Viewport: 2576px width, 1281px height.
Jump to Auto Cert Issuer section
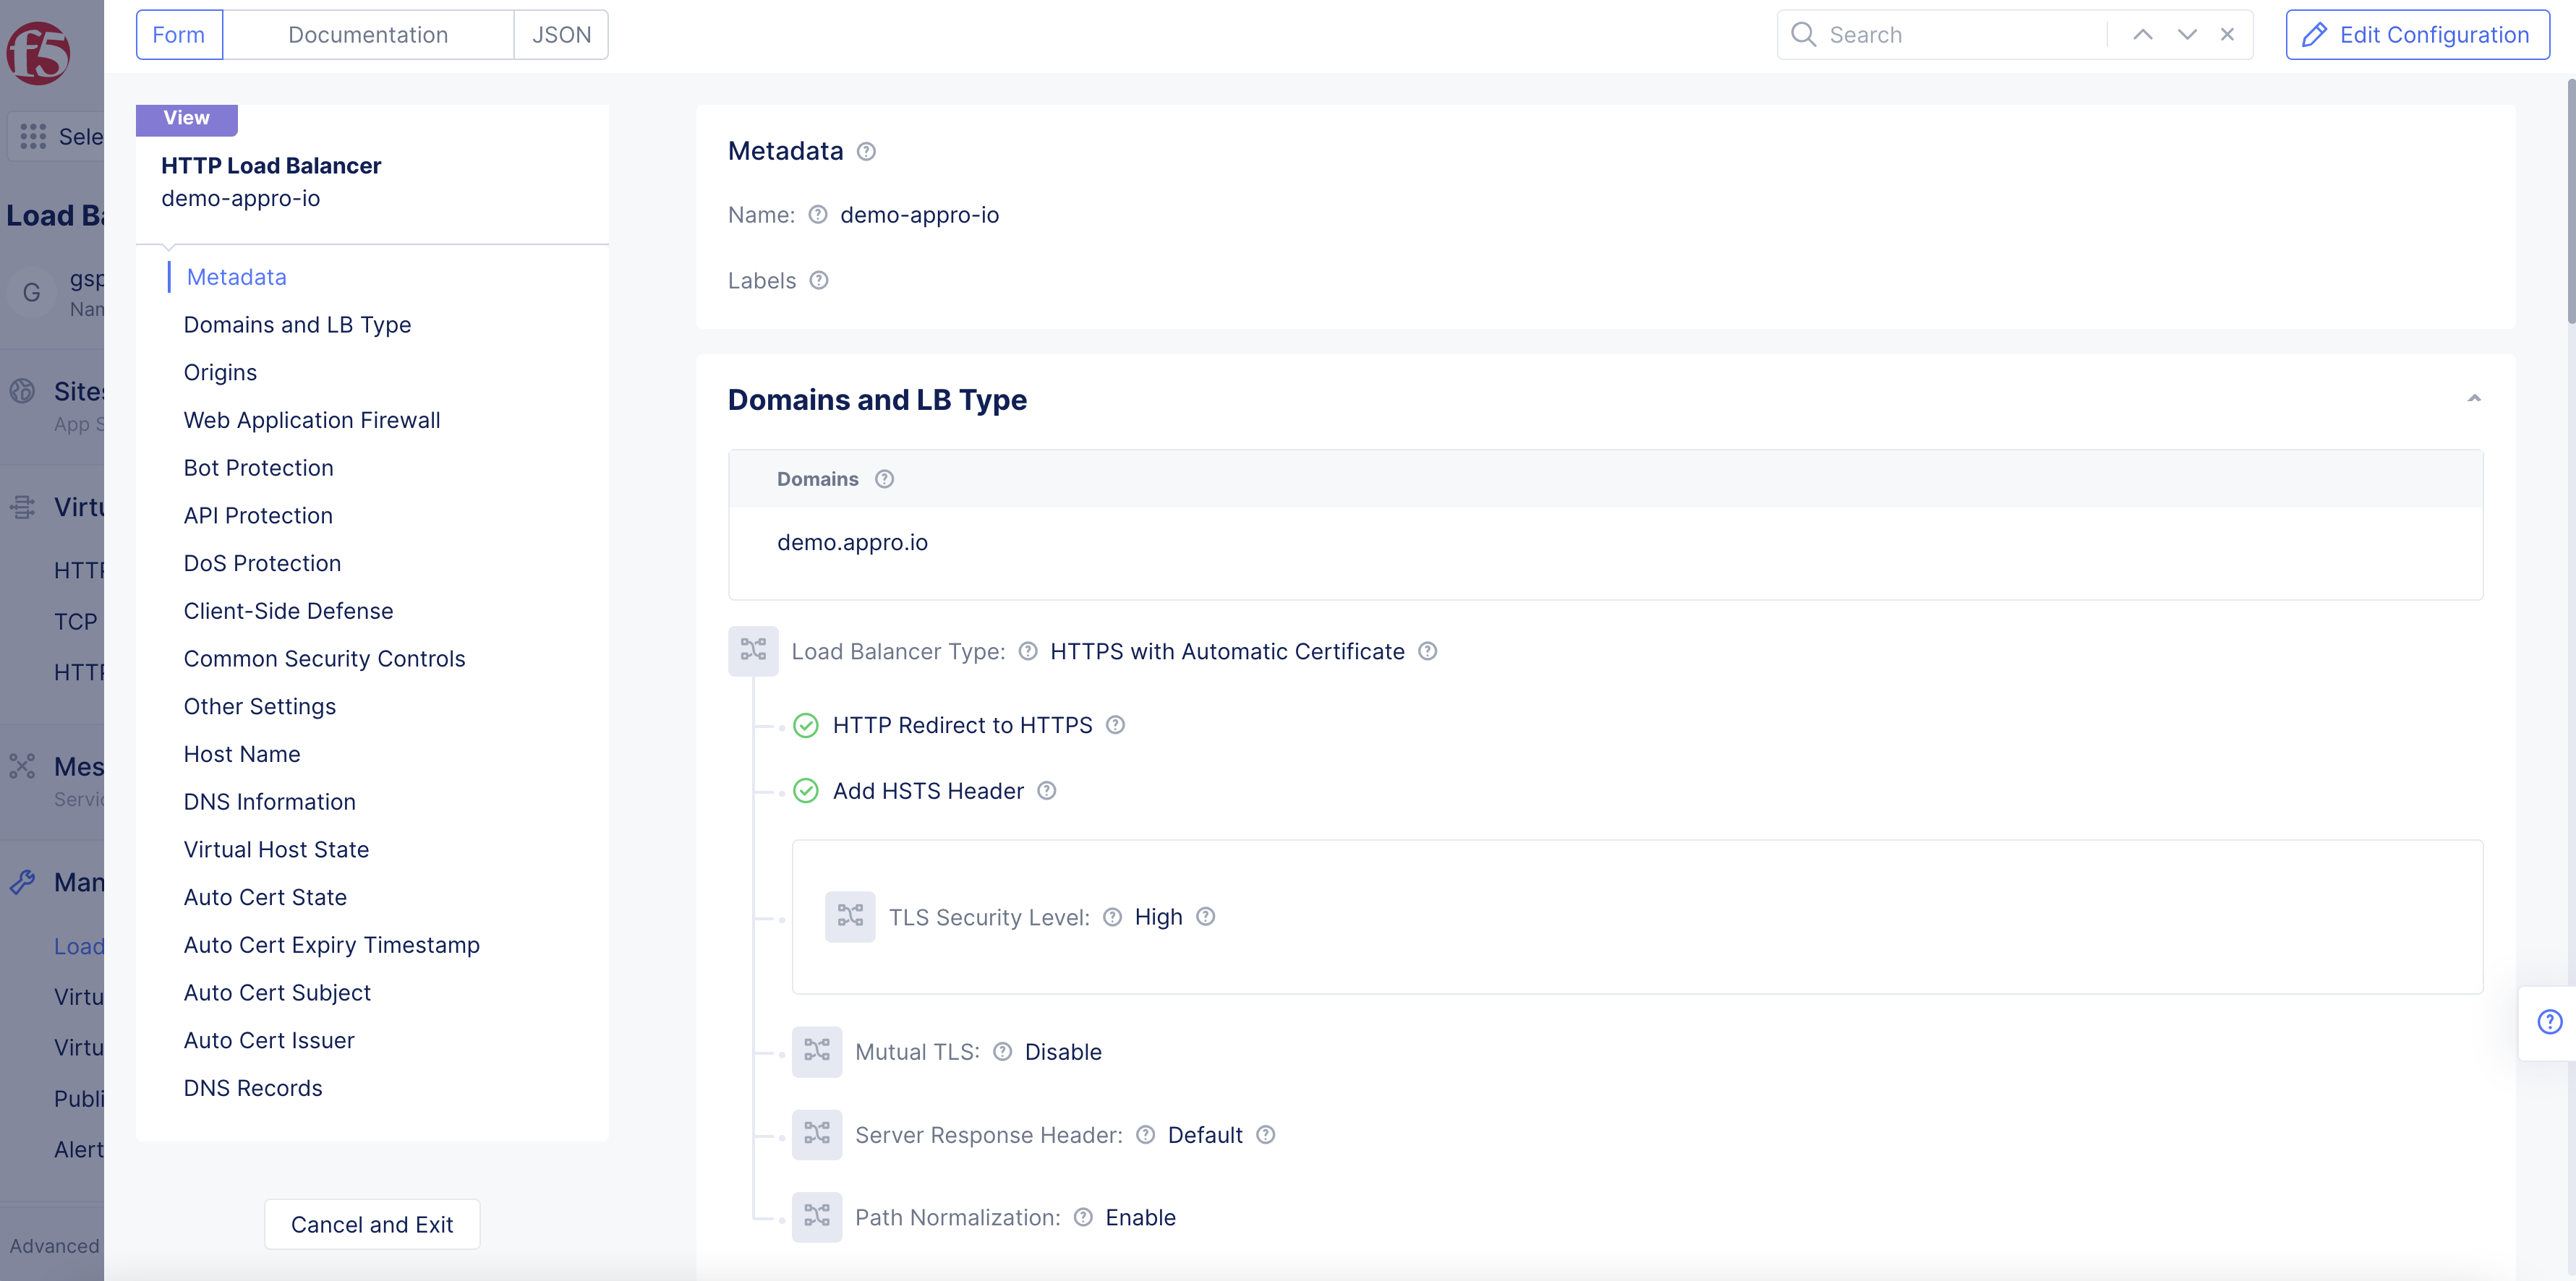click(269, 1041)
